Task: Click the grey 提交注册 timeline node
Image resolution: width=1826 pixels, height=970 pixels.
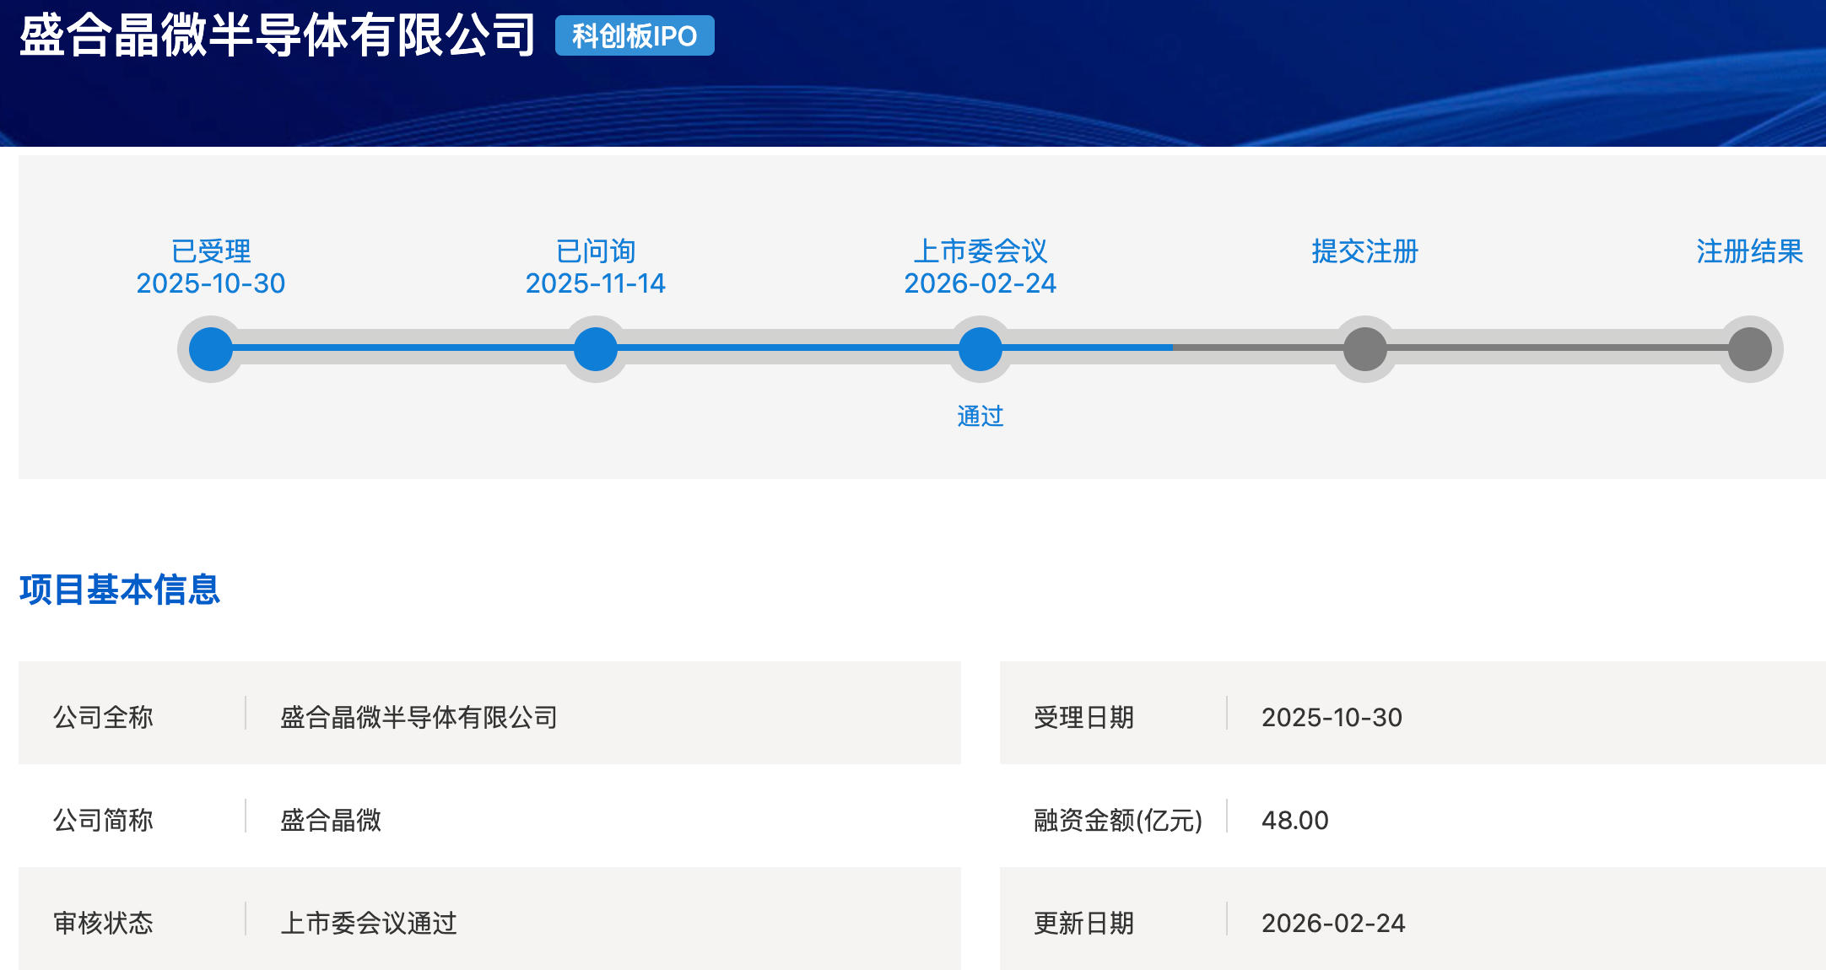Action: click(x=1365, y=349)
